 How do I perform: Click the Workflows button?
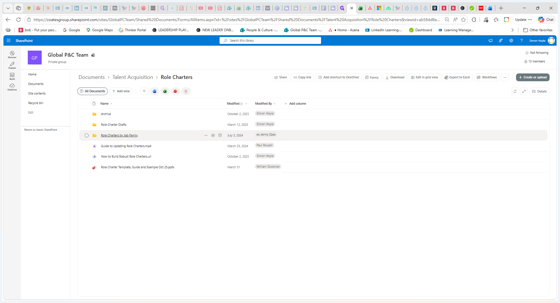point(487,77)
